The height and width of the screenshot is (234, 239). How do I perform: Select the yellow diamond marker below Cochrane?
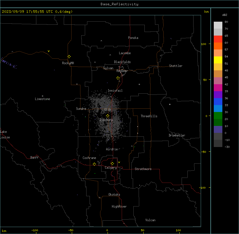tap(94, 164)
